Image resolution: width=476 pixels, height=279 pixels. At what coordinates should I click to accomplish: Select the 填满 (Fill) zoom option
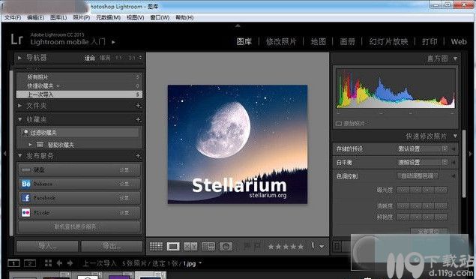click(105, 58)
